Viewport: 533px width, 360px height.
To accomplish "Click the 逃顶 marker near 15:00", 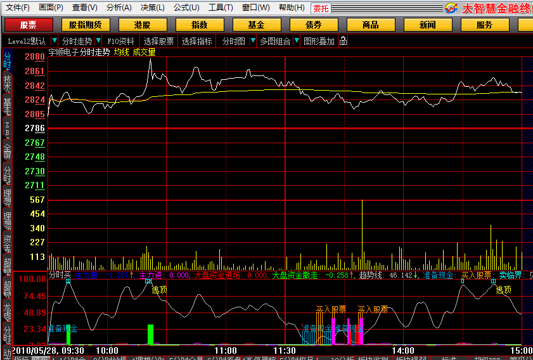I will [x=503, y=290].
